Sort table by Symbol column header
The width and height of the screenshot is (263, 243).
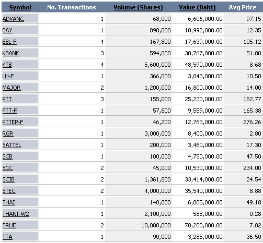(x=20, y=7)
